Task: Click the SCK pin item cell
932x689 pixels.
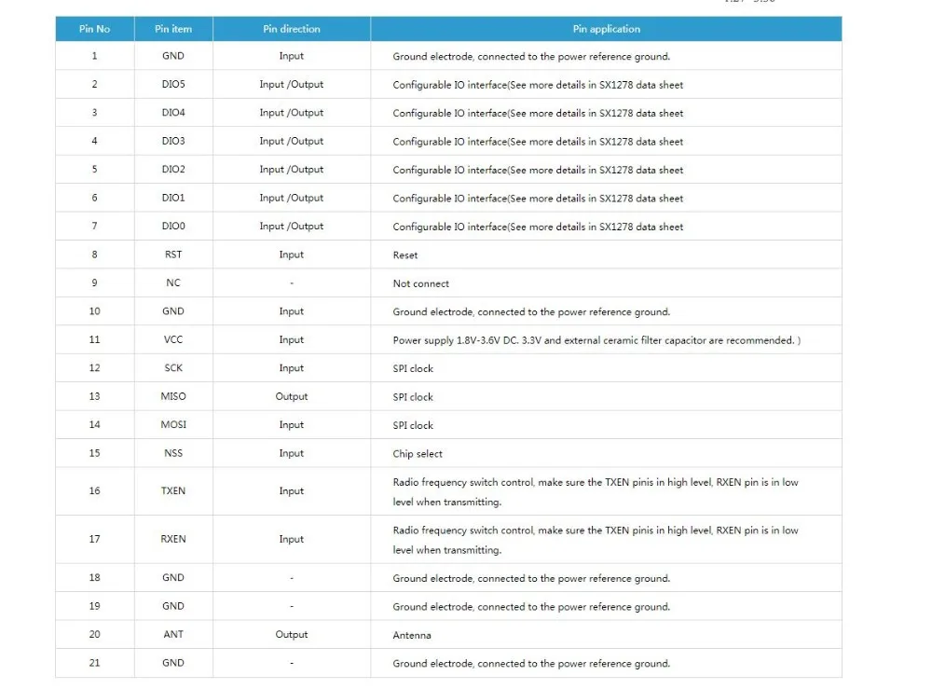Action: point(173,368)
